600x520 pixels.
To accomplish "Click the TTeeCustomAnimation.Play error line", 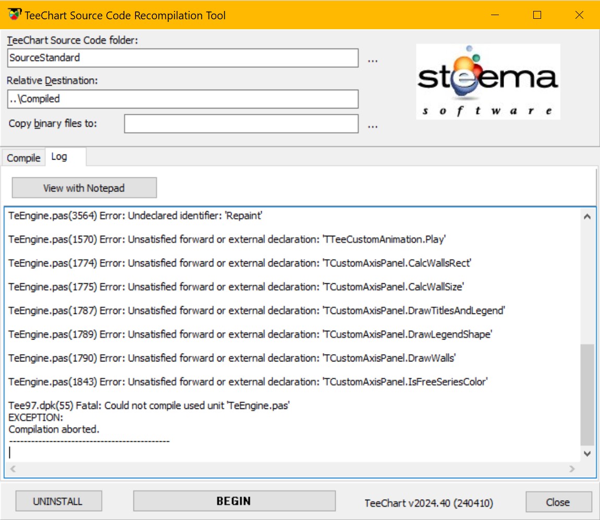I will pos(227,239).
